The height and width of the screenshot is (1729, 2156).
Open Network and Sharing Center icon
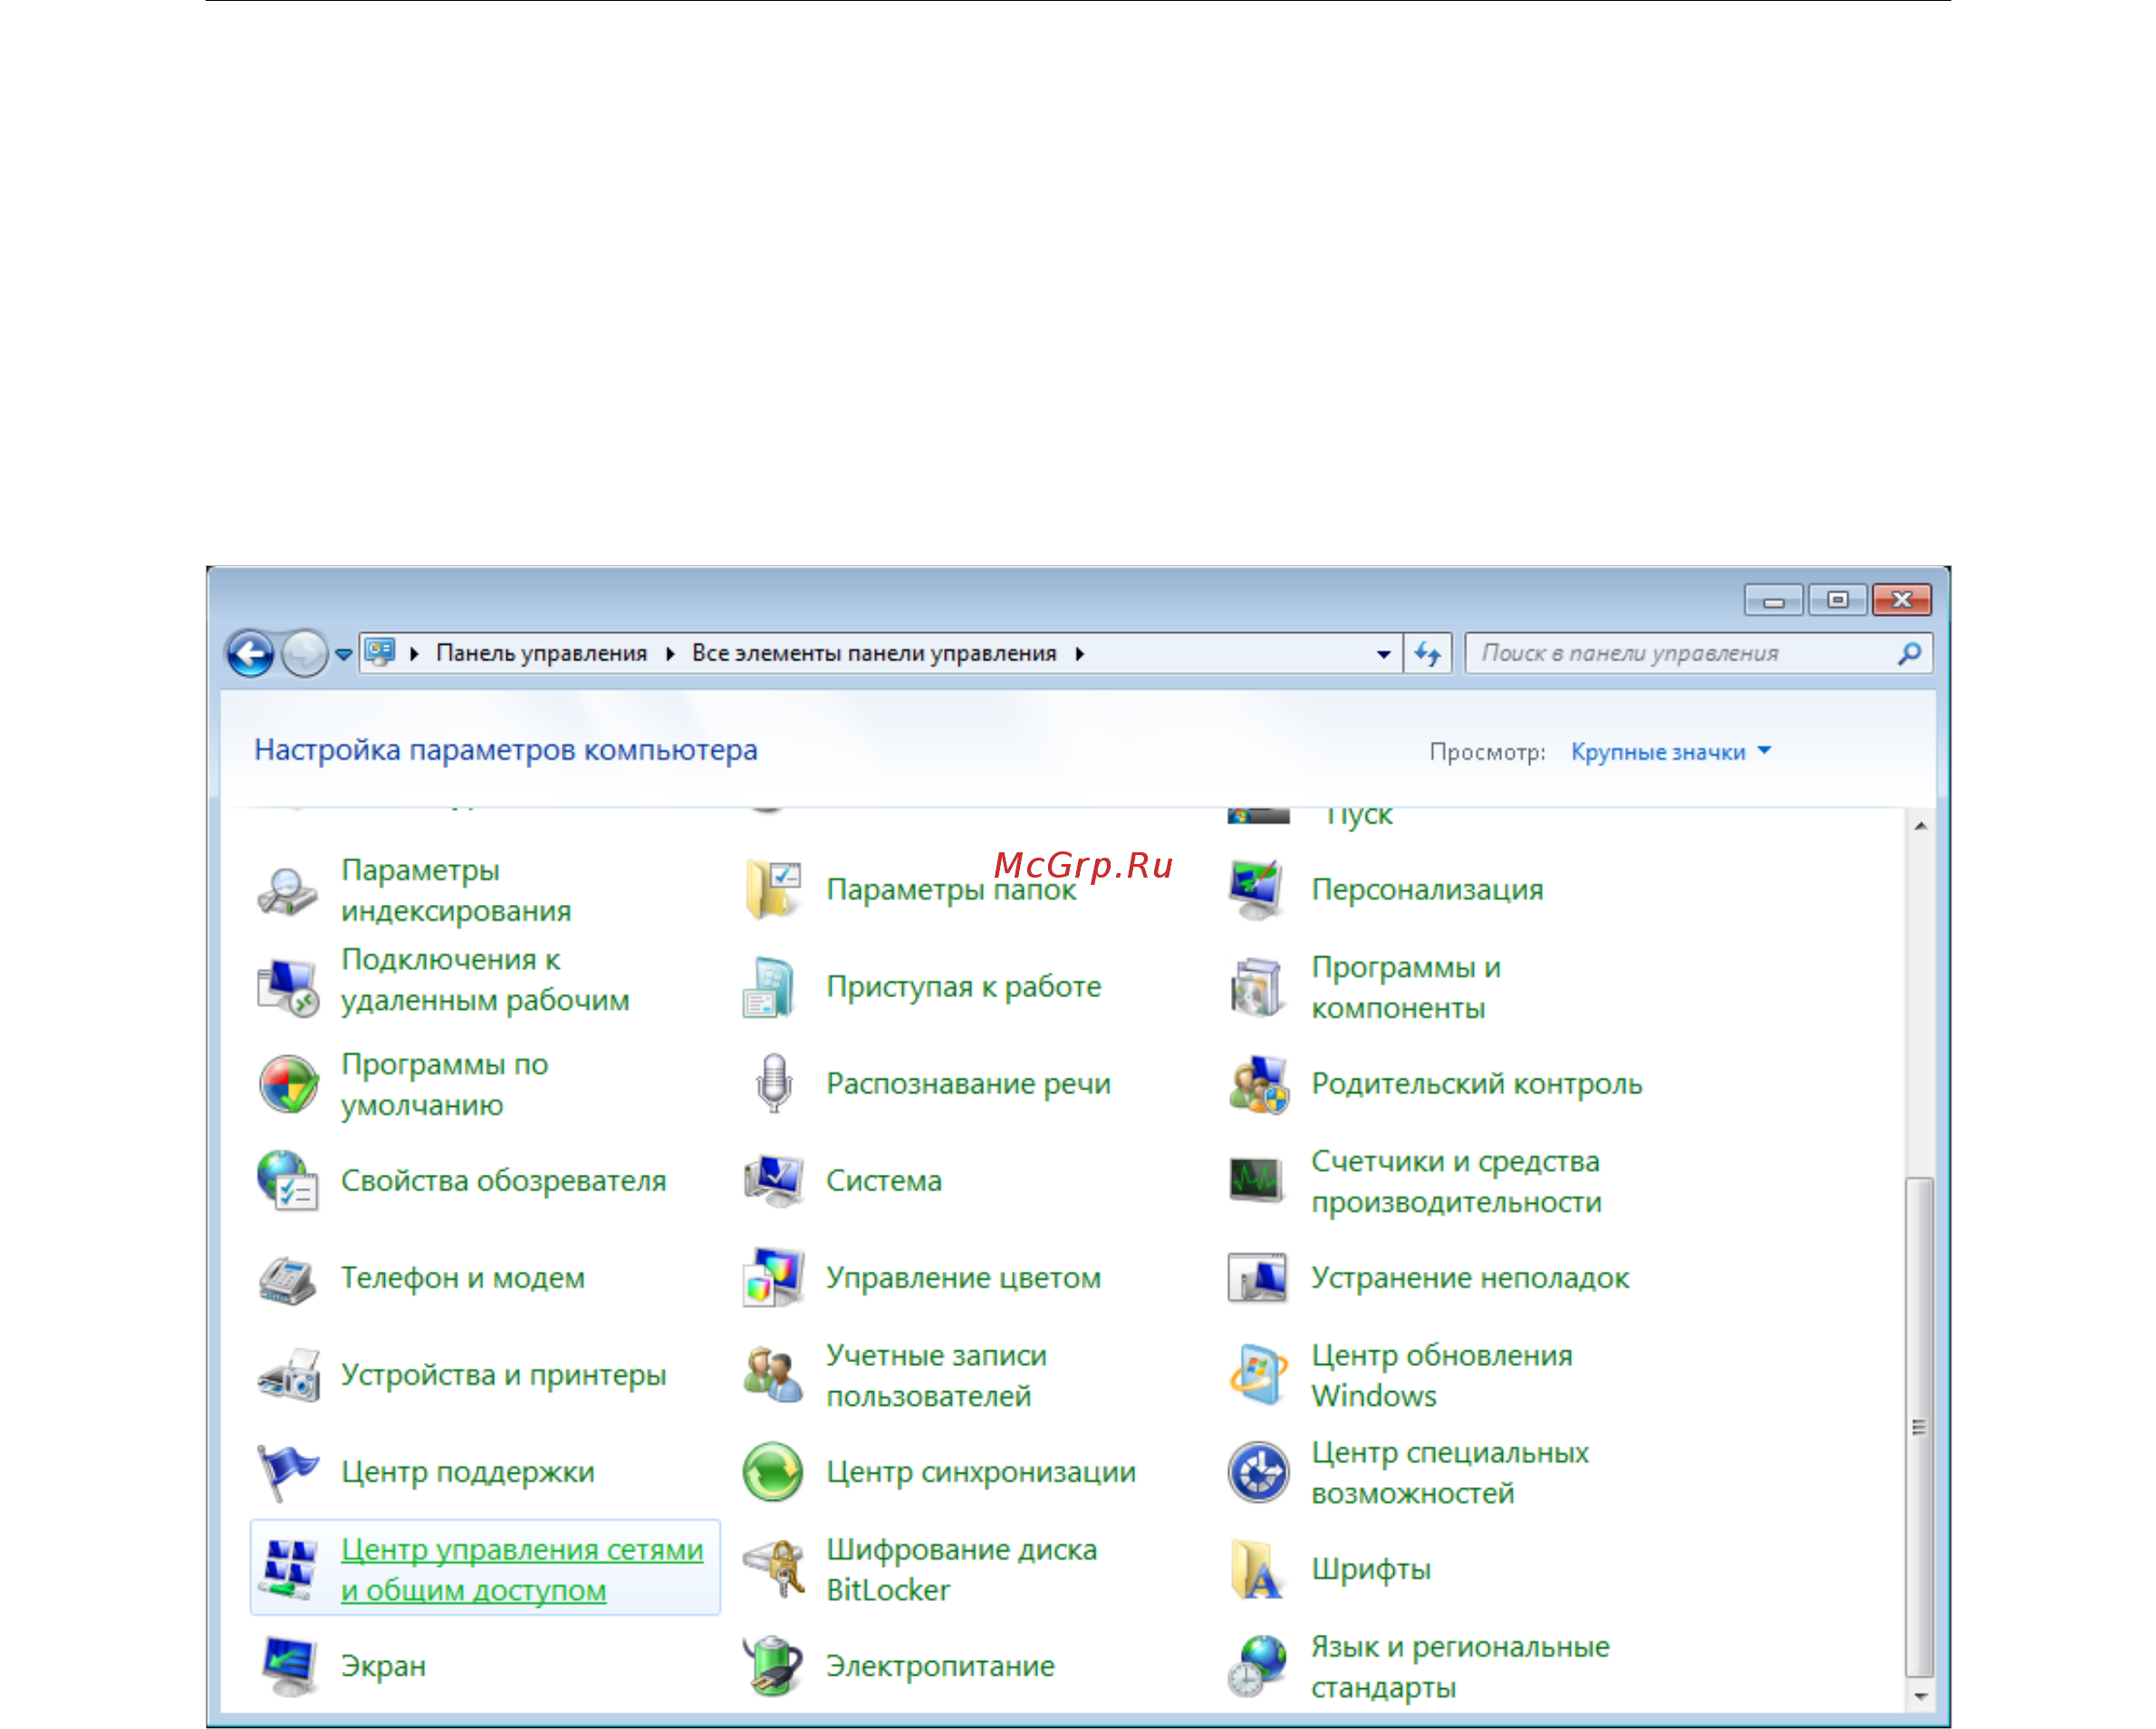tap(288, 1568)
